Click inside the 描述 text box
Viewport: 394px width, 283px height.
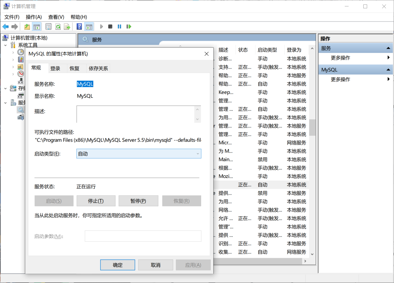tap(135, 114)
